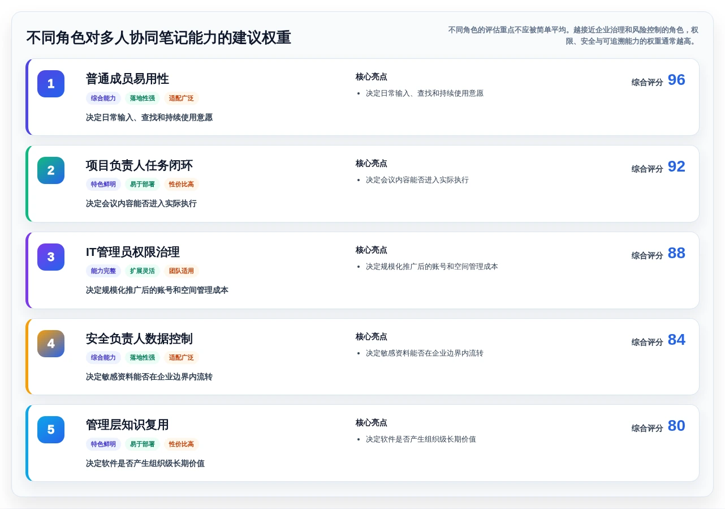The image size is (725, 509).
Task: Click the intro note about 企业治理和风险控制
Action: coord(573,36)
